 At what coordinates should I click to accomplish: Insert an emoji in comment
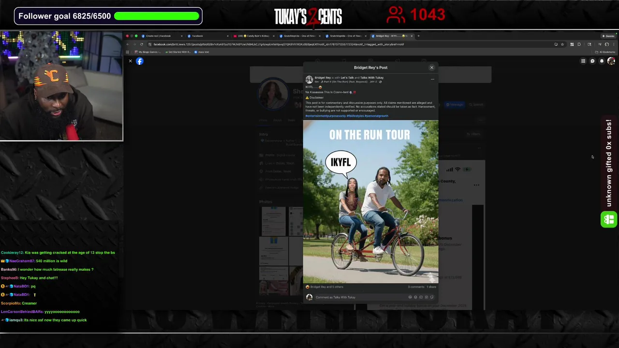pos(415,297)
